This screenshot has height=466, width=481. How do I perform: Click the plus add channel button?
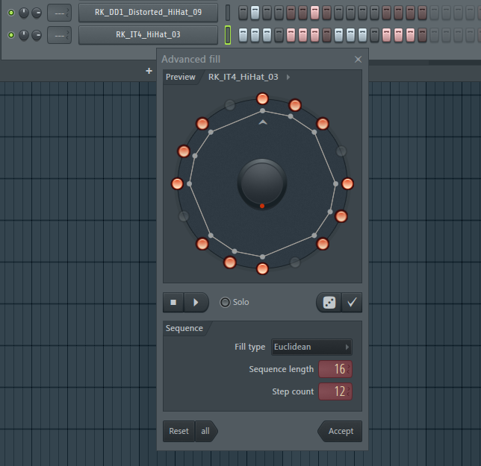point(149,71)
